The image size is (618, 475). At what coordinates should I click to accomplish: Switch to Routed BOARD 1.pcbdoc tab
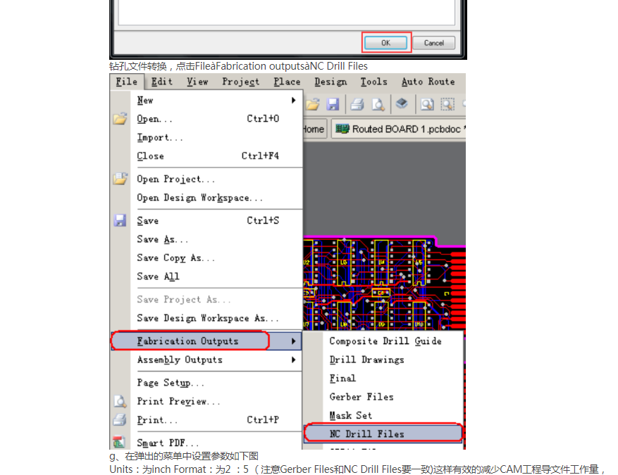coord(397,129)
